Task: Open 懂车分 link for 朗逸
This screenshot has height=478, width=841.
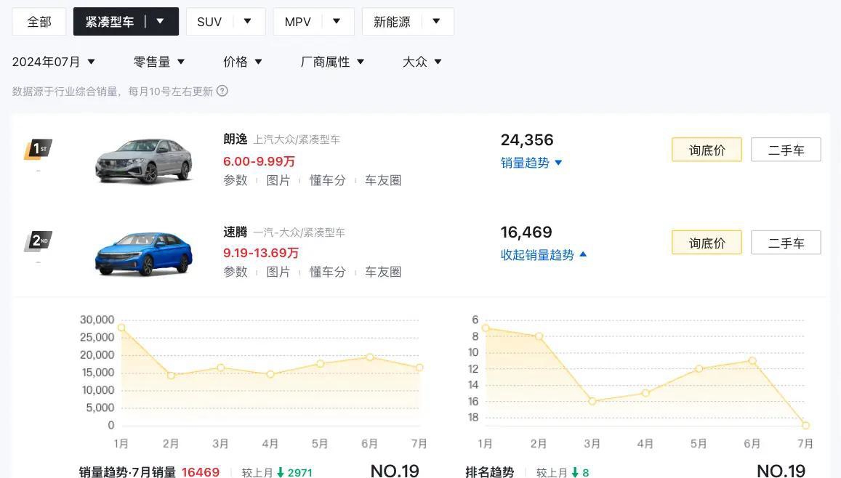Action: 328,181
